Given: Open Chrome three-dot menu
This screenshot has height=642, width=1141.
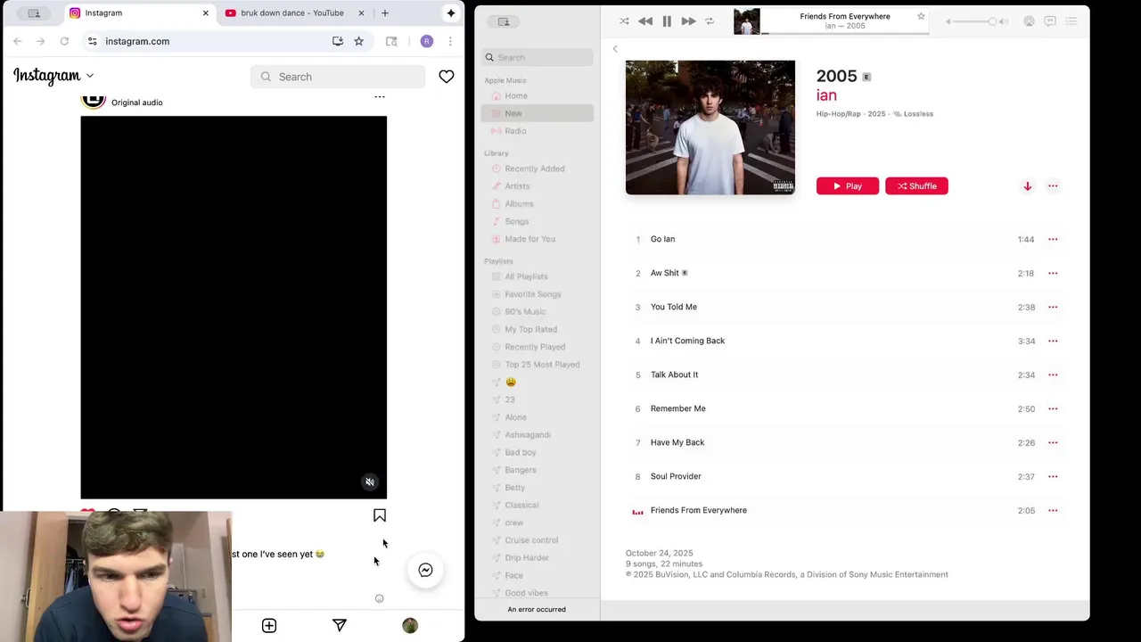Looking at the screenshot, I should click(450, 41).
